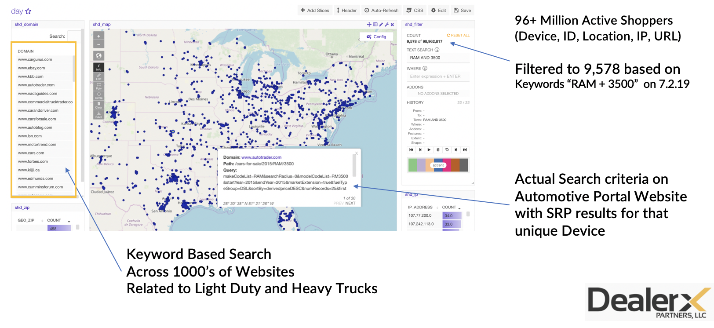The width and height of the screenshot is (714, 328).
Task: Open the shd_domain slice title
Action: [x=26, y=25]
